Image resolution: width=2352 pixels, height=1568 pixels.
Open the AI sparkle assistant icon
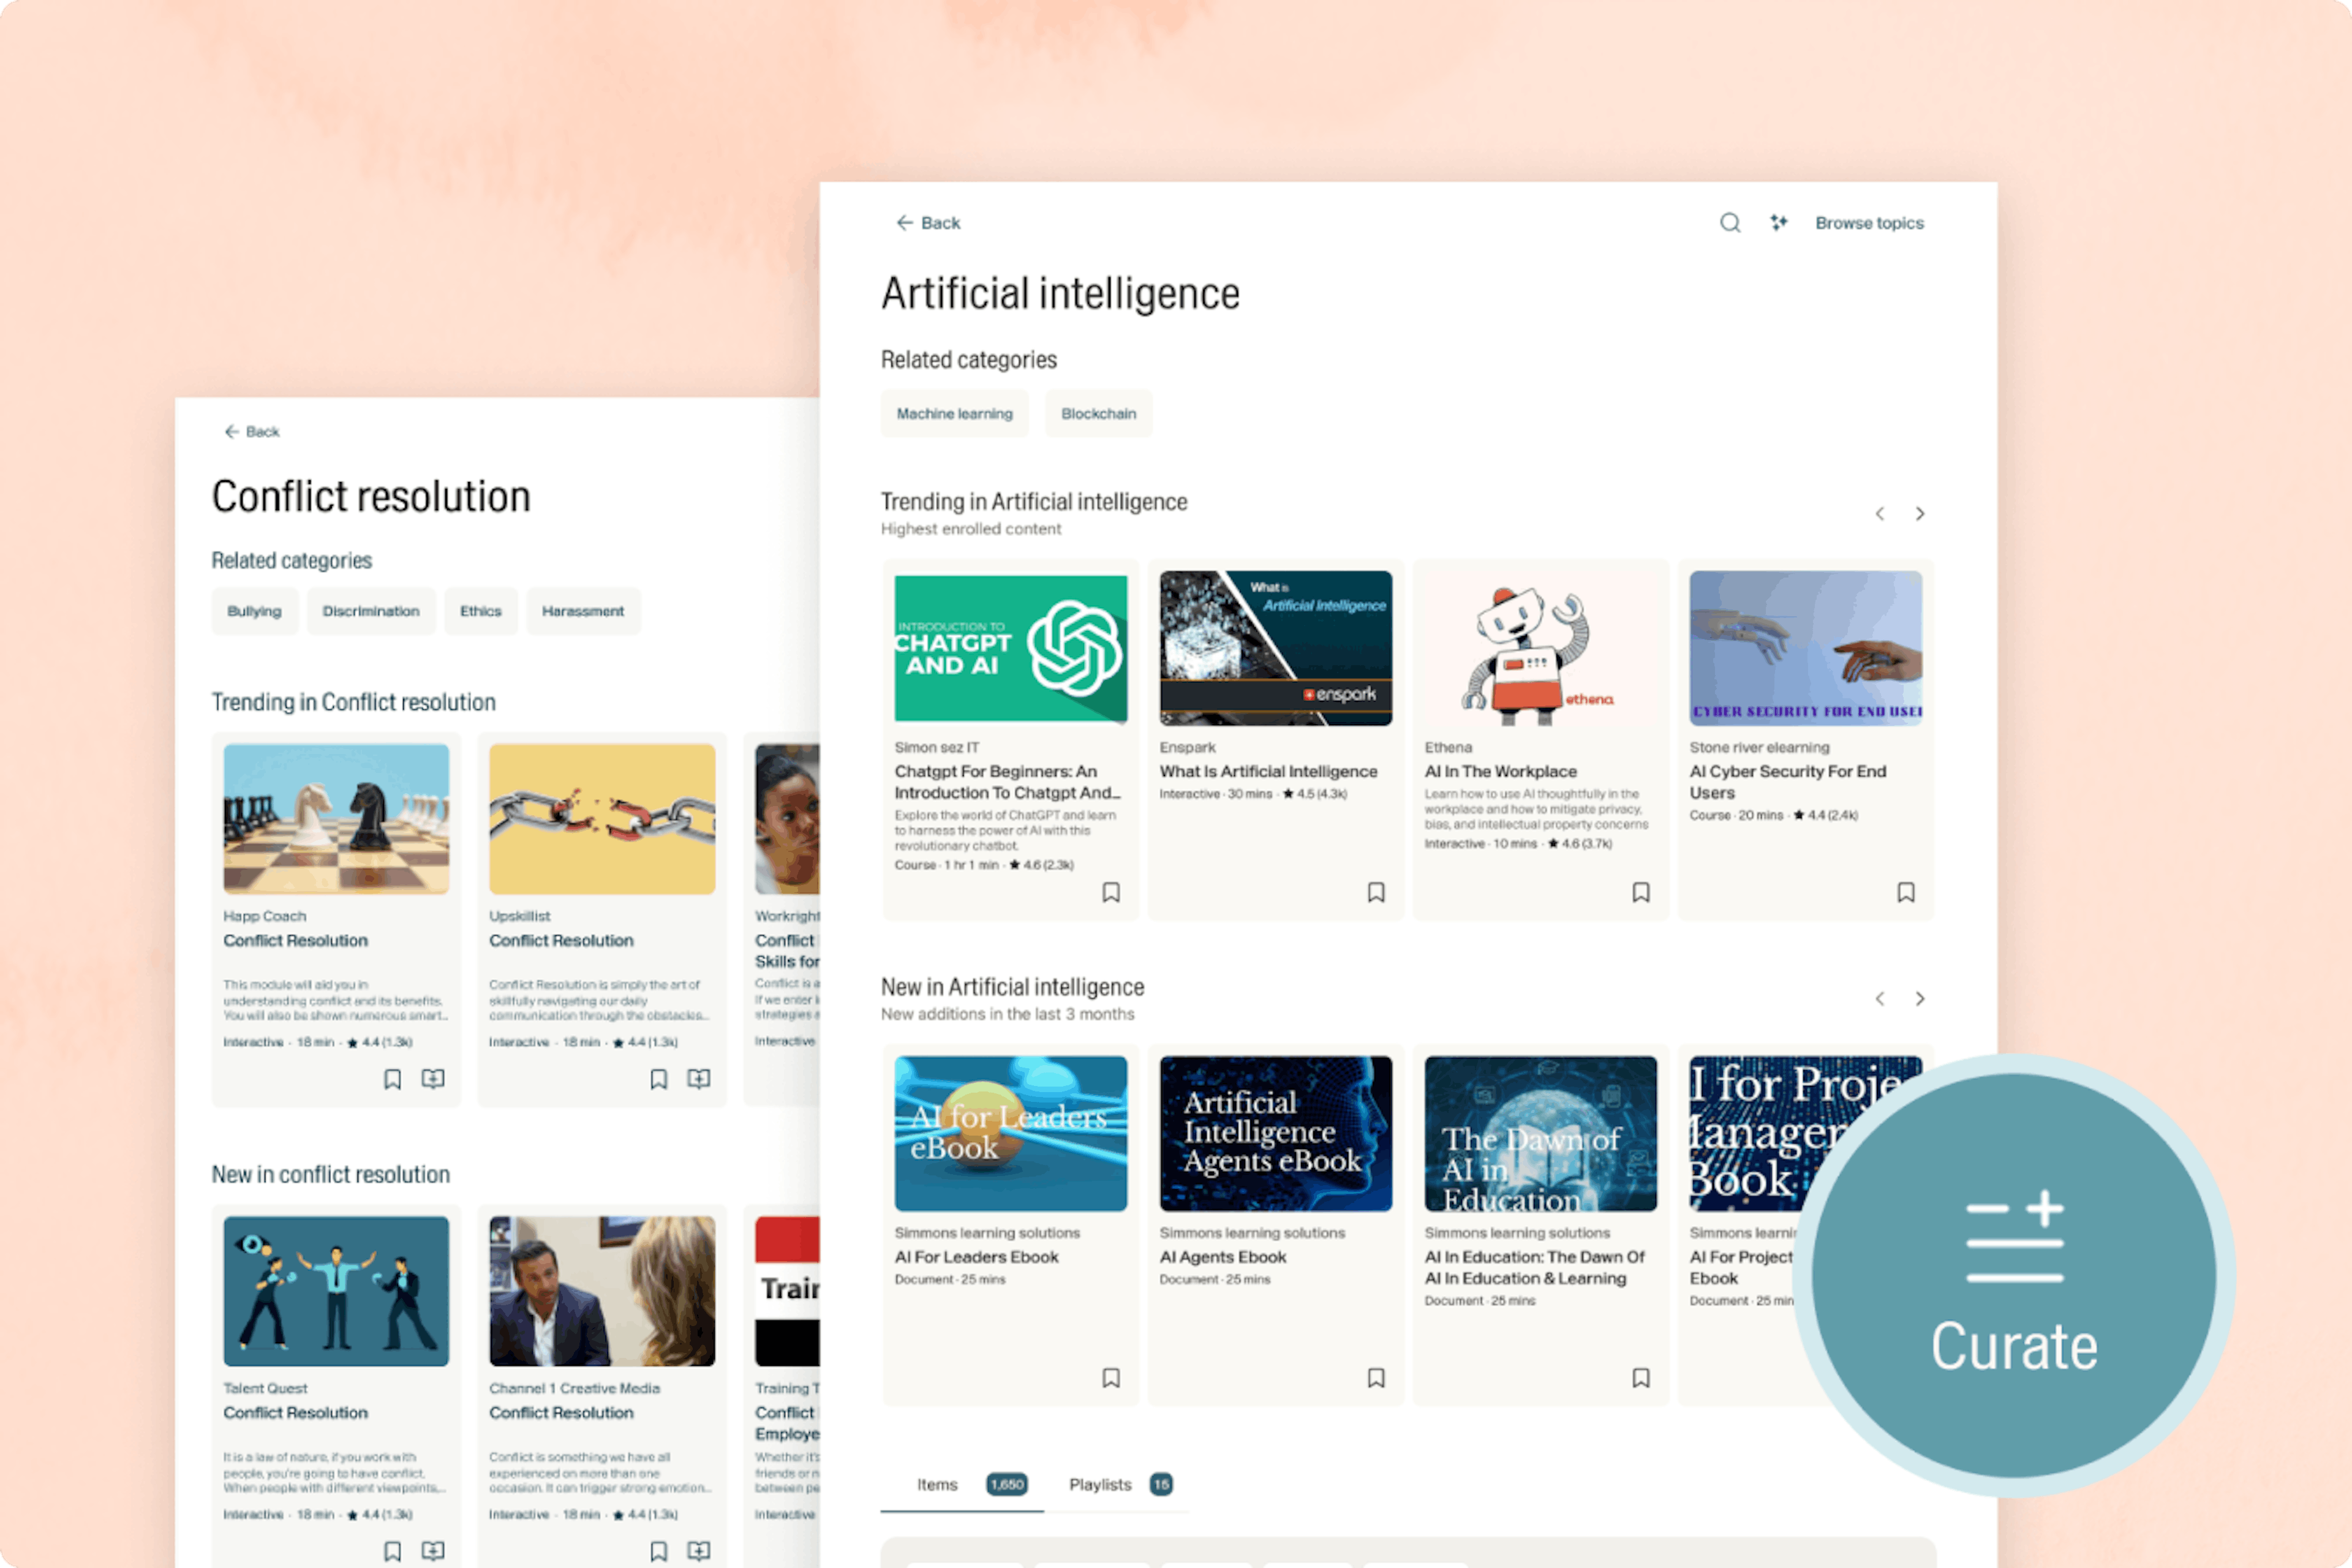(x=1778, y=222)
